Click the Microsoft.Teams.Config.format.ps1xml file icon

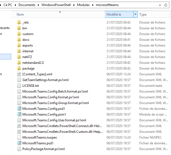pyautogui.click(x=19, y=97)
